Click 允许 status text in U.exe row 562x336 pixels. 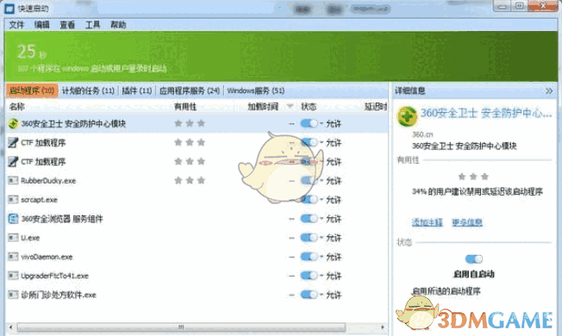coord(334,238)
